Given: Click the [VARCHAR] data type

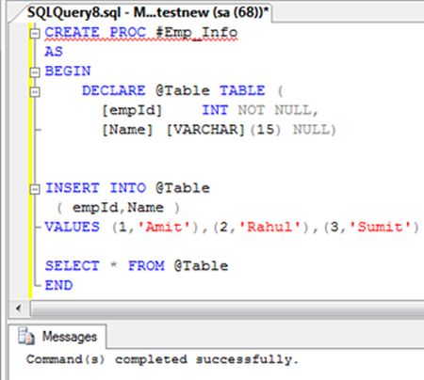Looking at the screenshot, I should click(x=205, y=130).
